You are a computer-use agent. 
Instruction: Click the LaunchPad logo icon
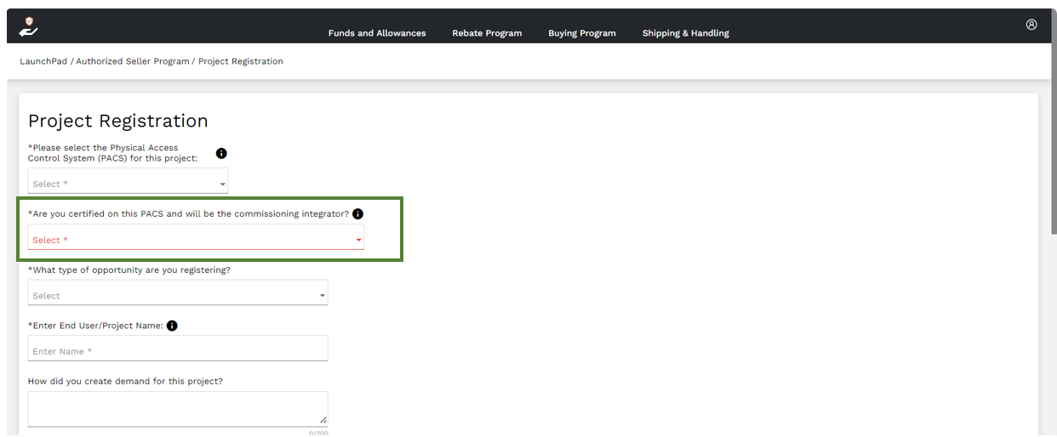(x=28, y=26)
